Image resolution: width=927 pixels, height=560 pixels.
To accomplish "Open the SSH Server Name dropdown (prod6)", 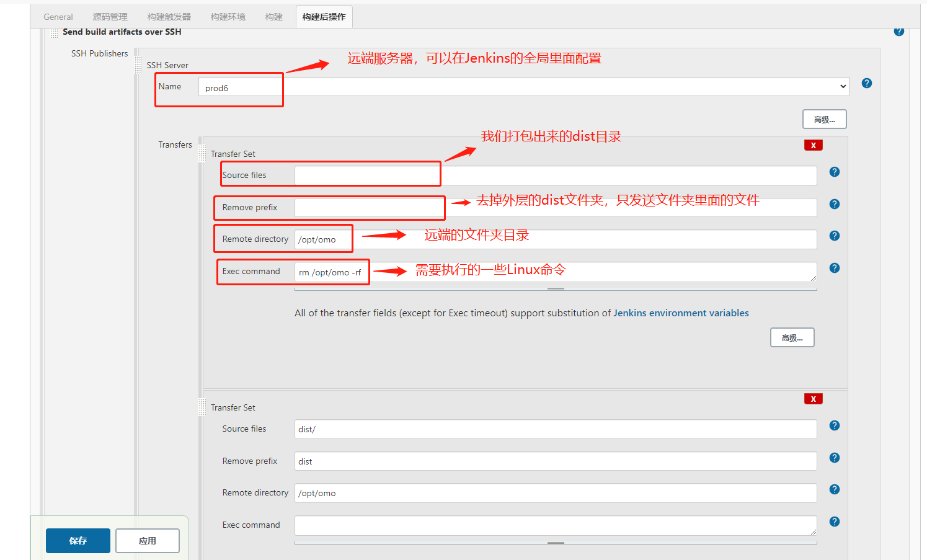I will [523, 87].
